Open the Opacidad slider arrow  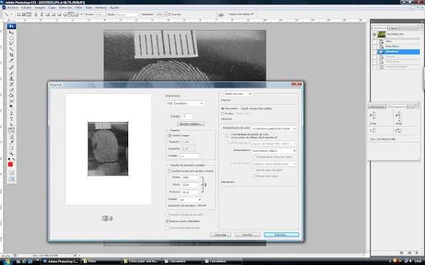165,15
